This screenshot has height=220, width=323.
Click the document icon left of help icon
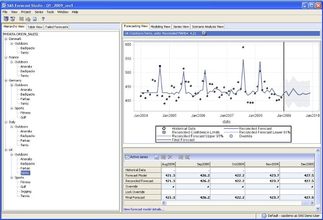click(35, 19)
